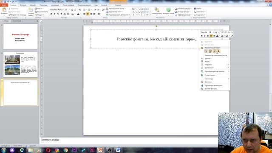The height and width of the screenshot is (153, 272).
Task: Open the font size dropdown in the ribbon
Action: pyautogui.click(x=69, y=10)
